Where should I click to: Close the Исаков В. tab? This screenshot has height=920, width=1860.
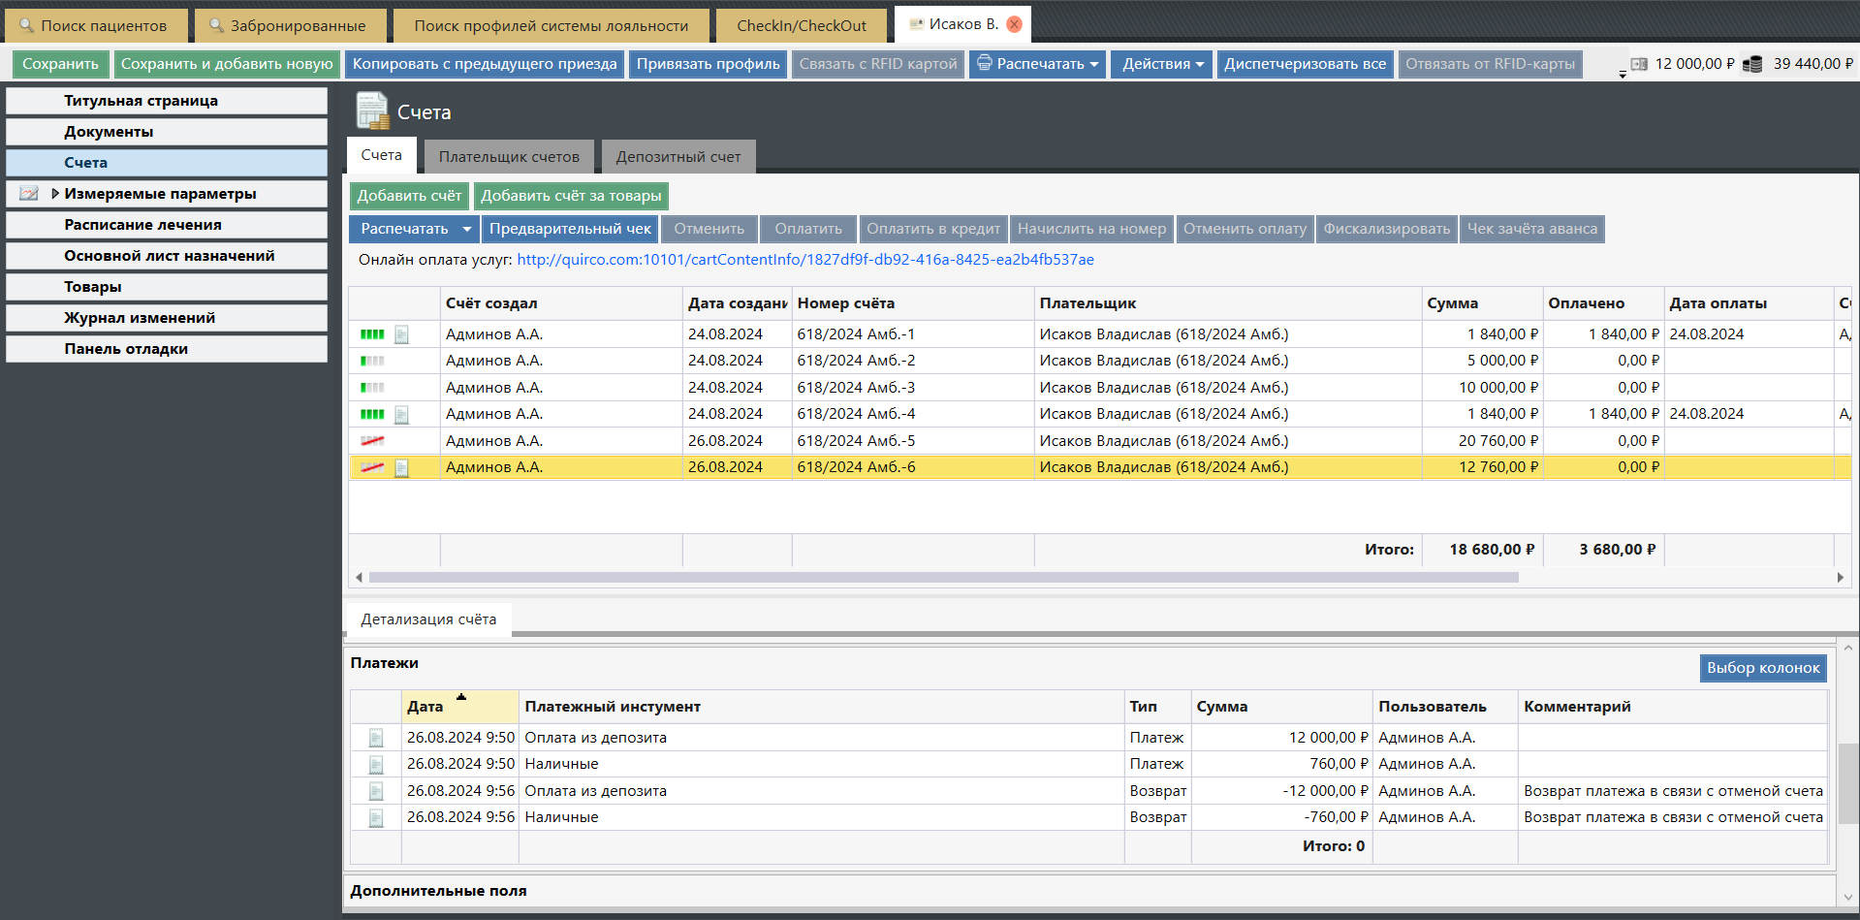tap(1014, 24)
